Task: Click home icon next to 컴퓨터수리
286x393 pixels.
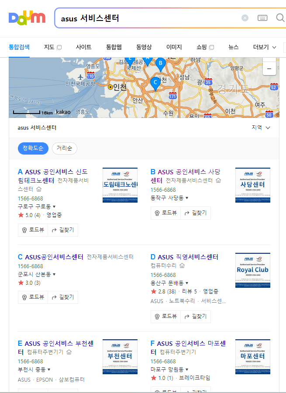Action: point(182,265)
